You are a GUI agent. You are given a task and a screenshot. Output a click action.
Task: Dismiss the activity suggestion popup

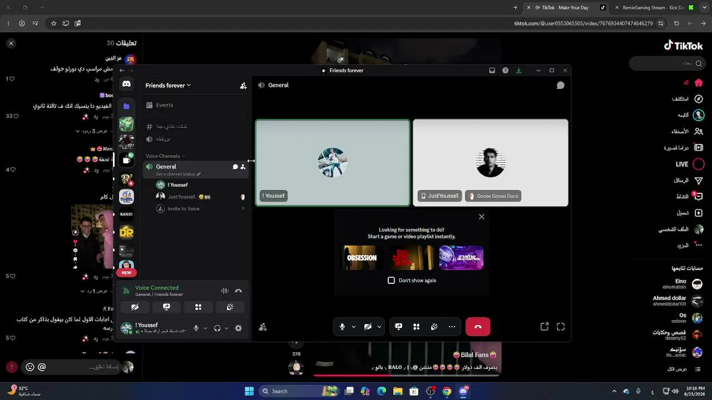point(482,217)
